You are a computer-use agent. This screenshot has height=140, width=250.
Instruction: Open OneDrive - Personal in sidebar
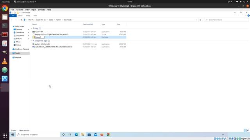[x=22, y=49]
